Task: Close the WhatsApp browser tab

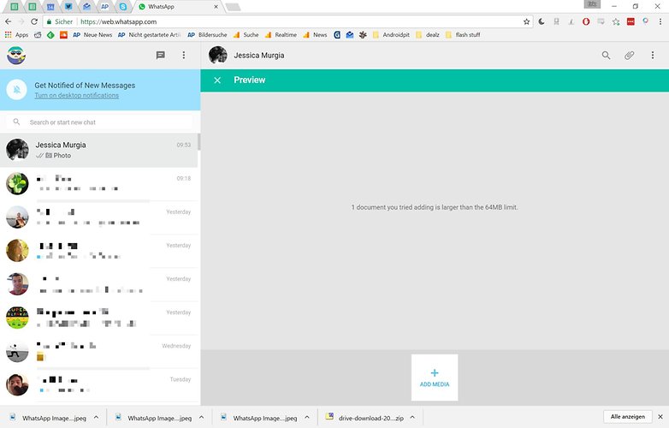Action: (x=216, y=6)
